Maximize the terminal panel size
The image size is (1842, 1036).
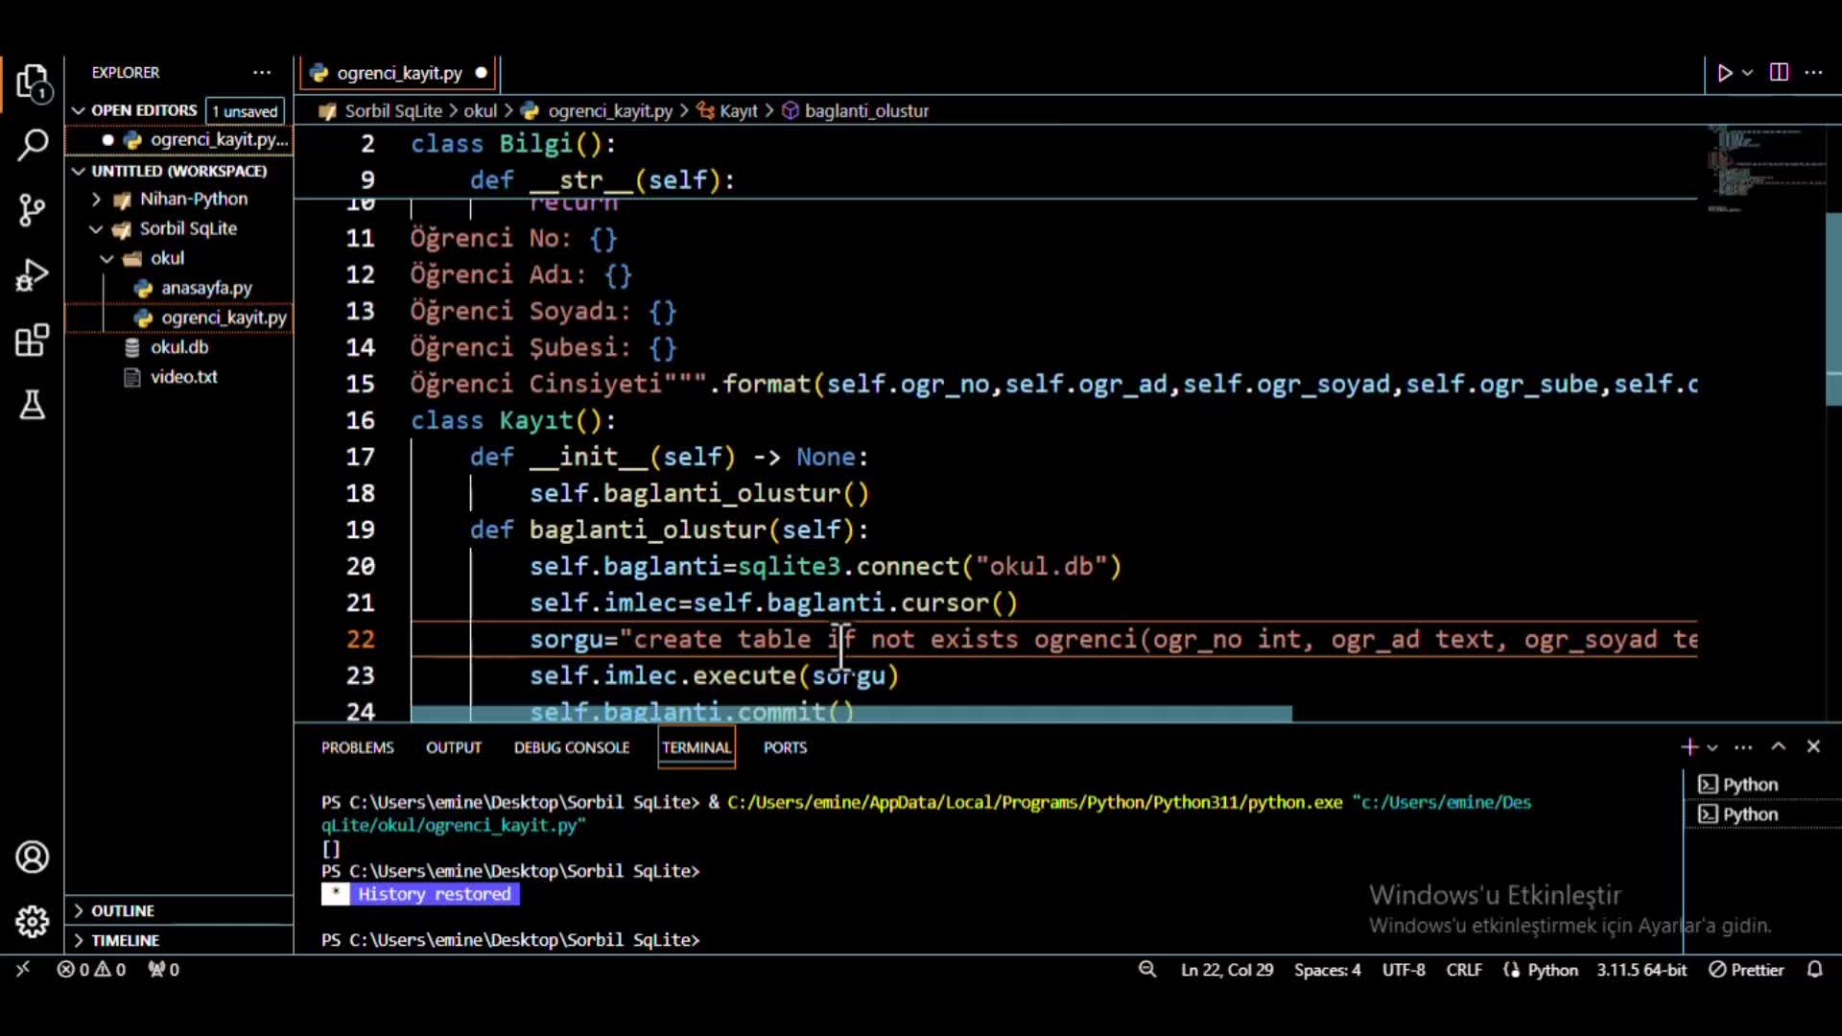[x=1779, y=746]
